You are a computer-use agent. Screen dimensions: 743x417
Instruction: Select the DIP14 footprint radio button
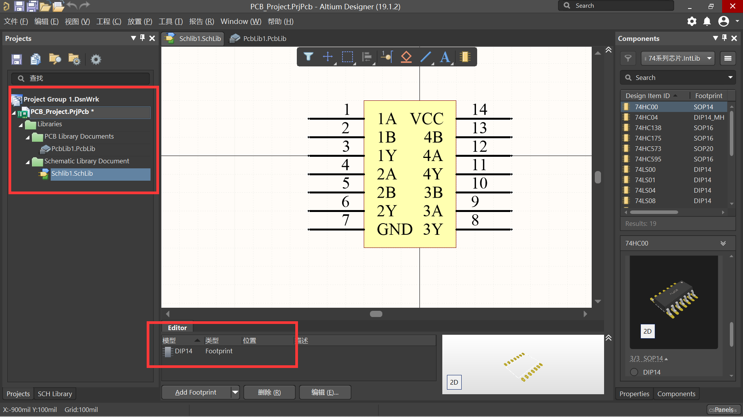click(634, 372)
